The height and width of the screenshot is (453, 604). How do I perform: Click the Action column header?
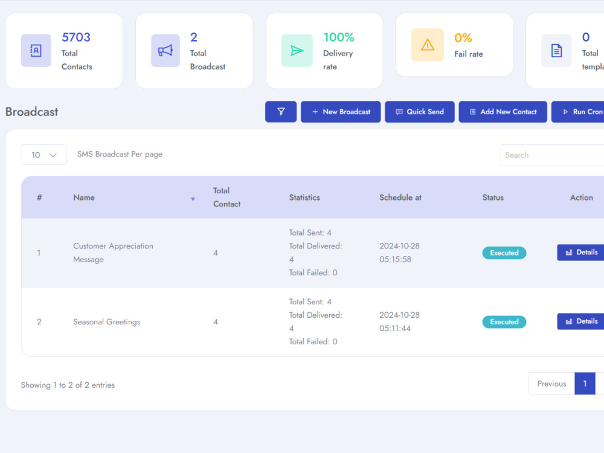(x=581, y=198)
